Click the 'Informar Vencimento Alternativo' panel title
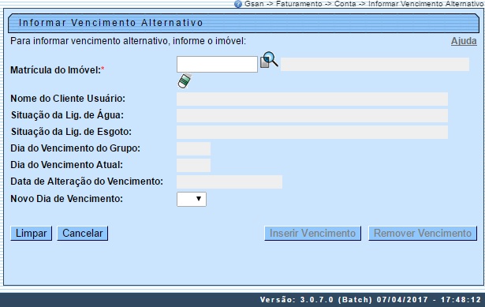The width and height of the screenshot is (485, 307). [110, 23]
